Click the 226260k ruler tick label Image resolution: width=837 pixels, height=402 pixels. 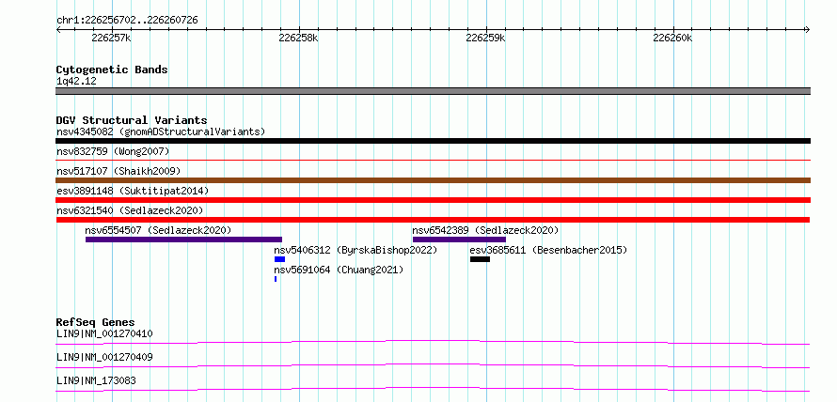[672, 38]
